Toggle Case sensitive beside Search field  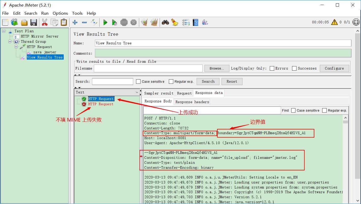[x=138, y=81]
